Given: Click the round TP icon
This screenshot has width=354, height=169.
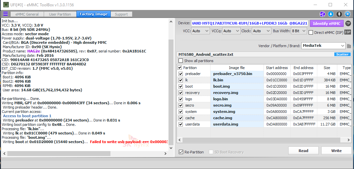Looking at the screenshot, I should [x=348, y=23].
